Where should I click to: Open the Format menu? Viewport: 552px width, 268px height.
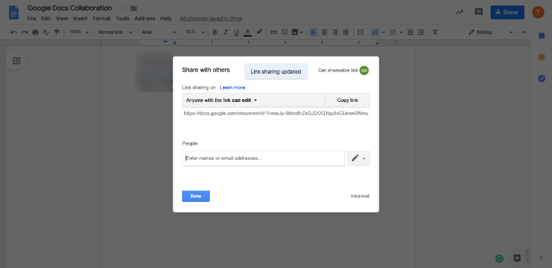101,19
